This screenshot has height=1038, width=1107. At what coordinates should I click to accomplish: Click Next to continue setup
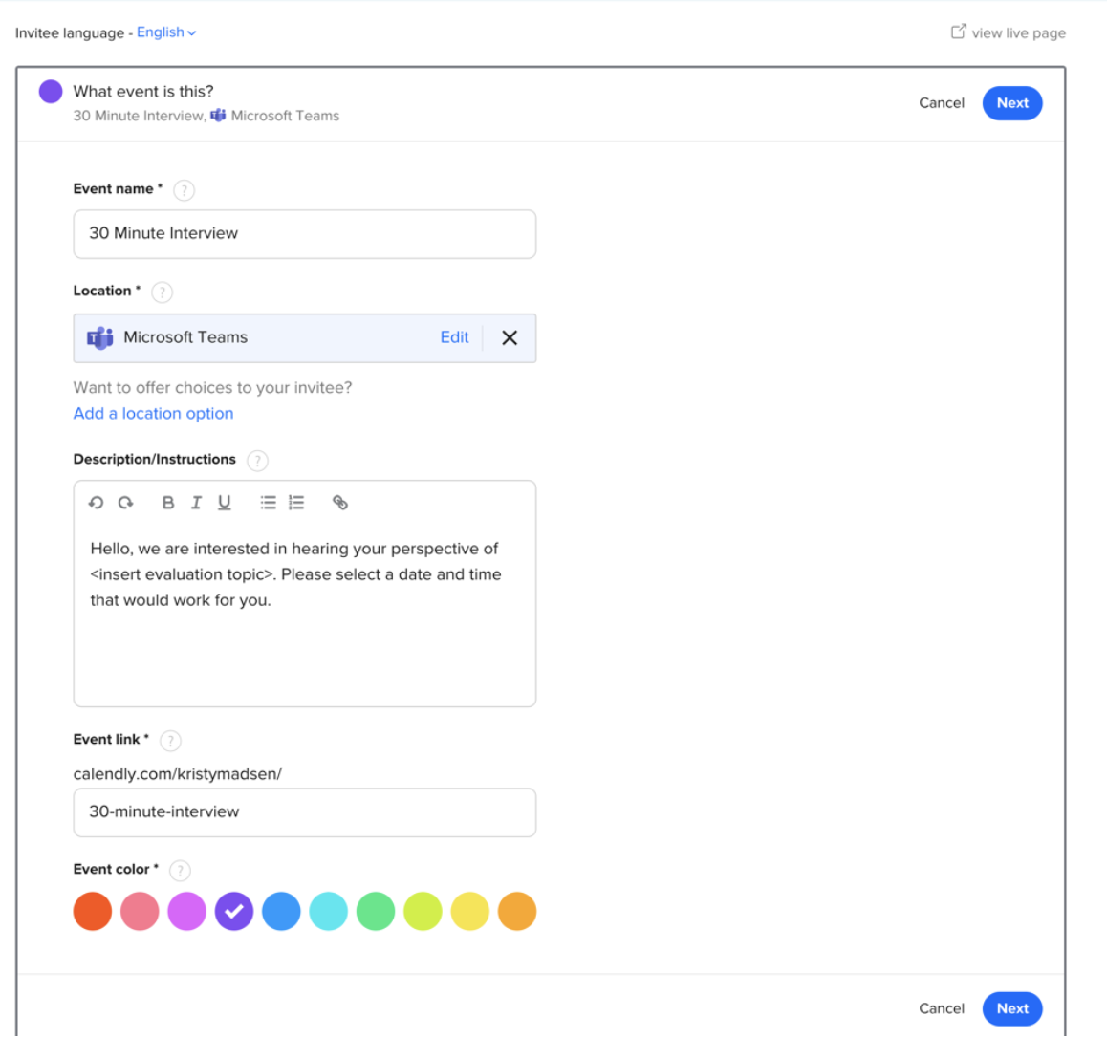[1012, 102]
